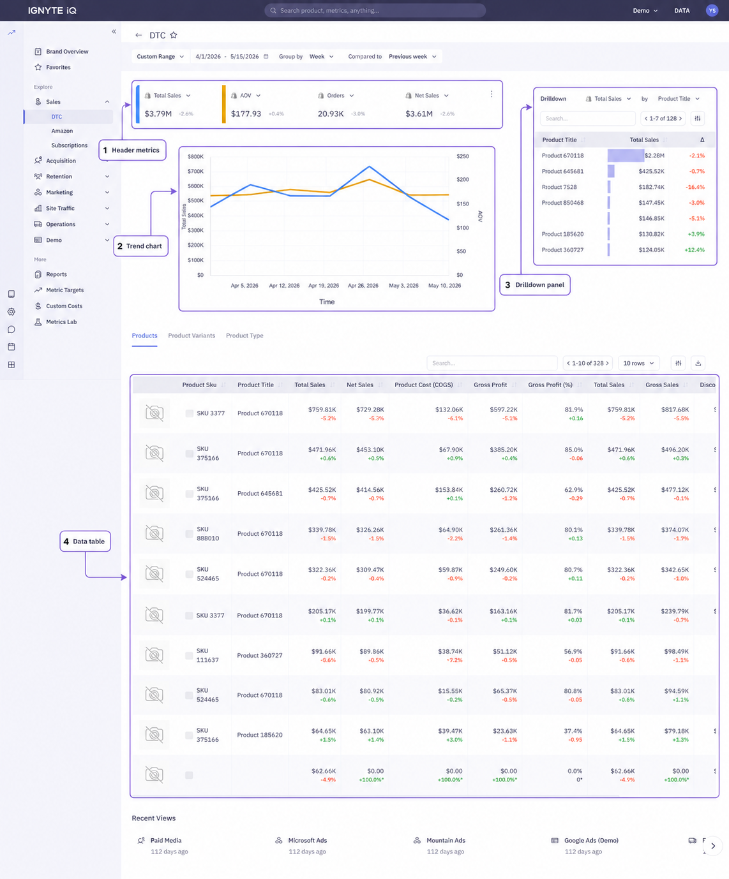Tick checkbox for Product 185620 row
This screenshot has width=729, height=879.
pyautogui.click(x=189, y=735)
